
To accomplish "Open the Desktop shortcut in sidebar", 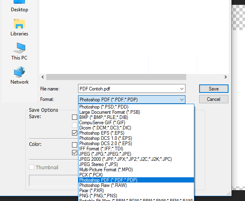I will [x=19, y=6].
